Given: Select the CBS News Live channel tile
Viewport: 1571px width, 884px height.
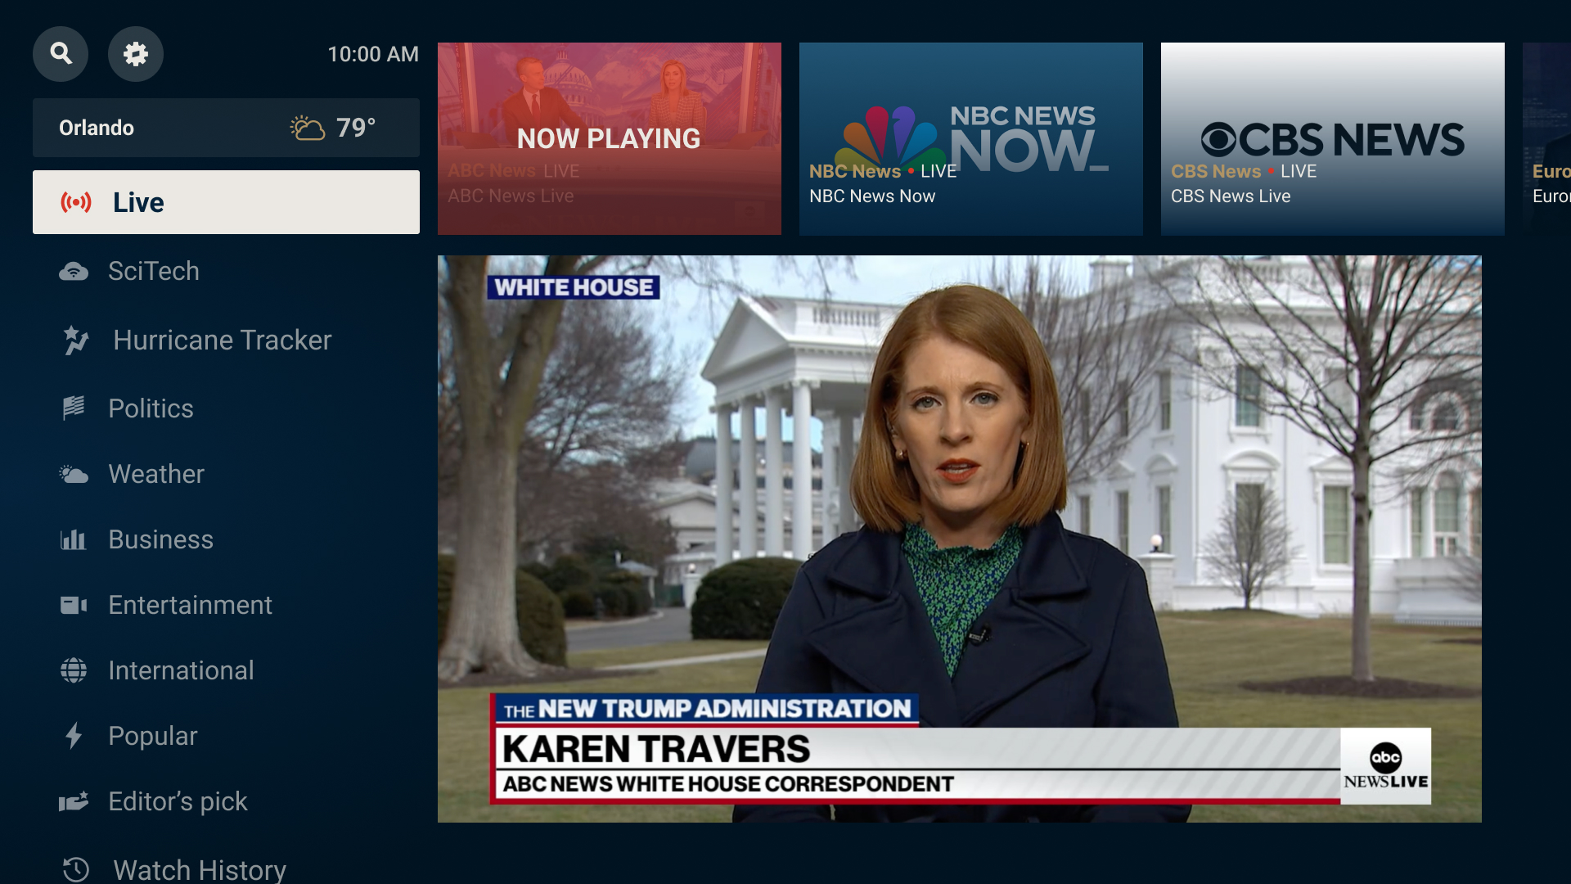Looking at the screenshot, I should coord(1332,139).
